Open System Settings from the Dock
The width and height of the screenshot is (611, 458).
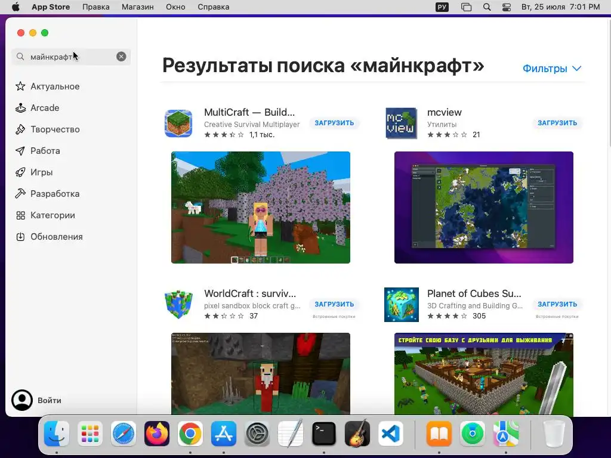pos(257,434)
